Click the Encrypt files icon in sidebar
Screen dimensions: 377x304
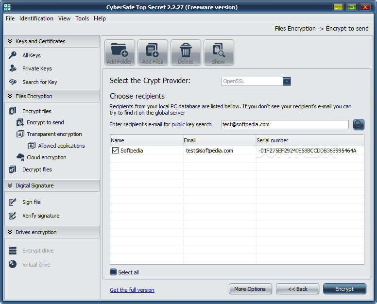click(x=13, y=111)
